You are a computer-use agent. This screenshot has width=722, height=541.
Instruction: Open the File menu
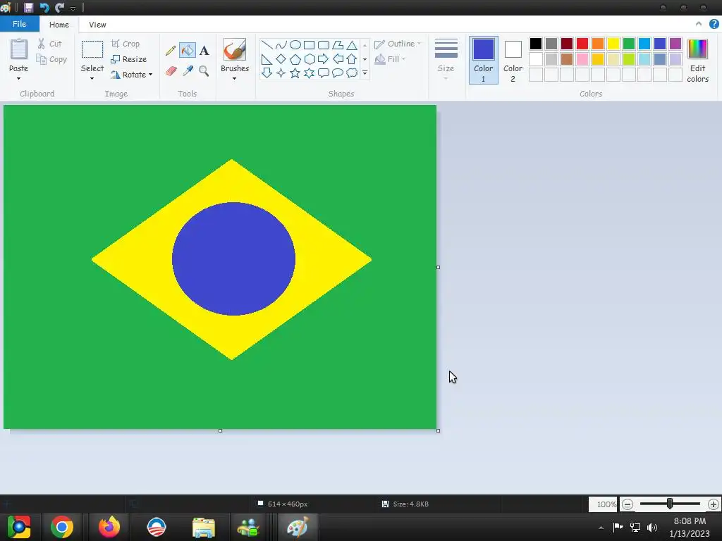(x=19, y=24)
